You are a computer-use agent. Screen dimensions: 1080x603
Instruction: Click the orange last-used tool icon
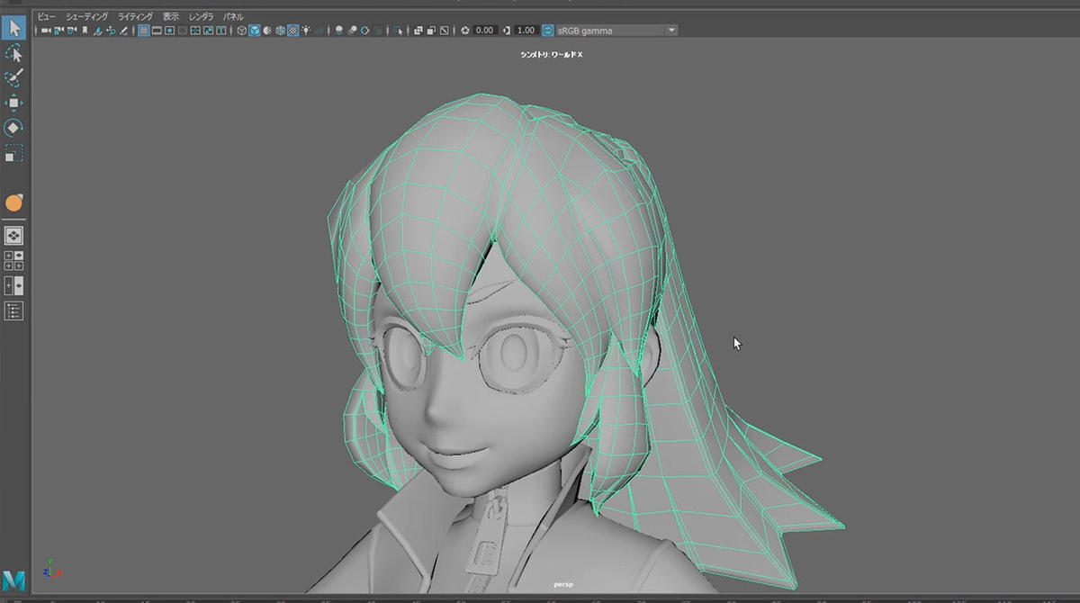click(13, 203)
